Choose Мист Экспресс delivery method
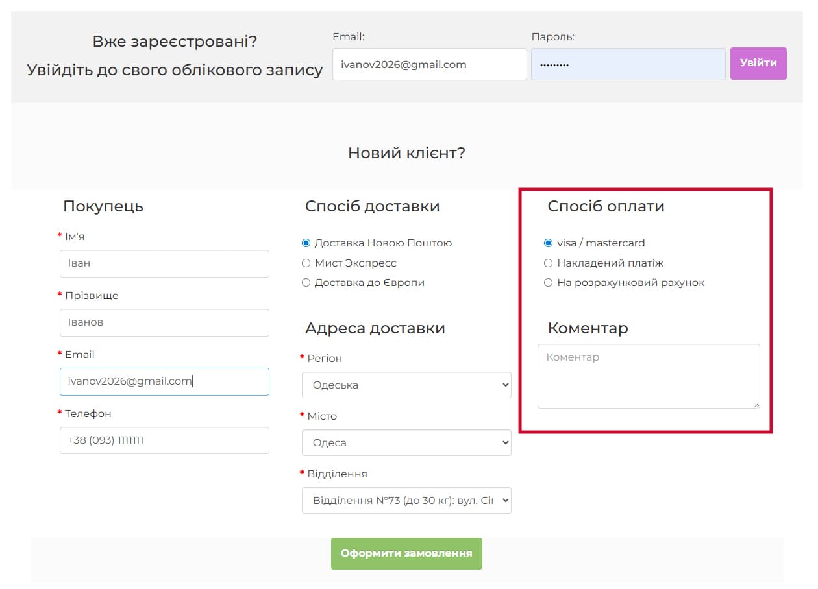818x589 pixels. coord(306,263)
